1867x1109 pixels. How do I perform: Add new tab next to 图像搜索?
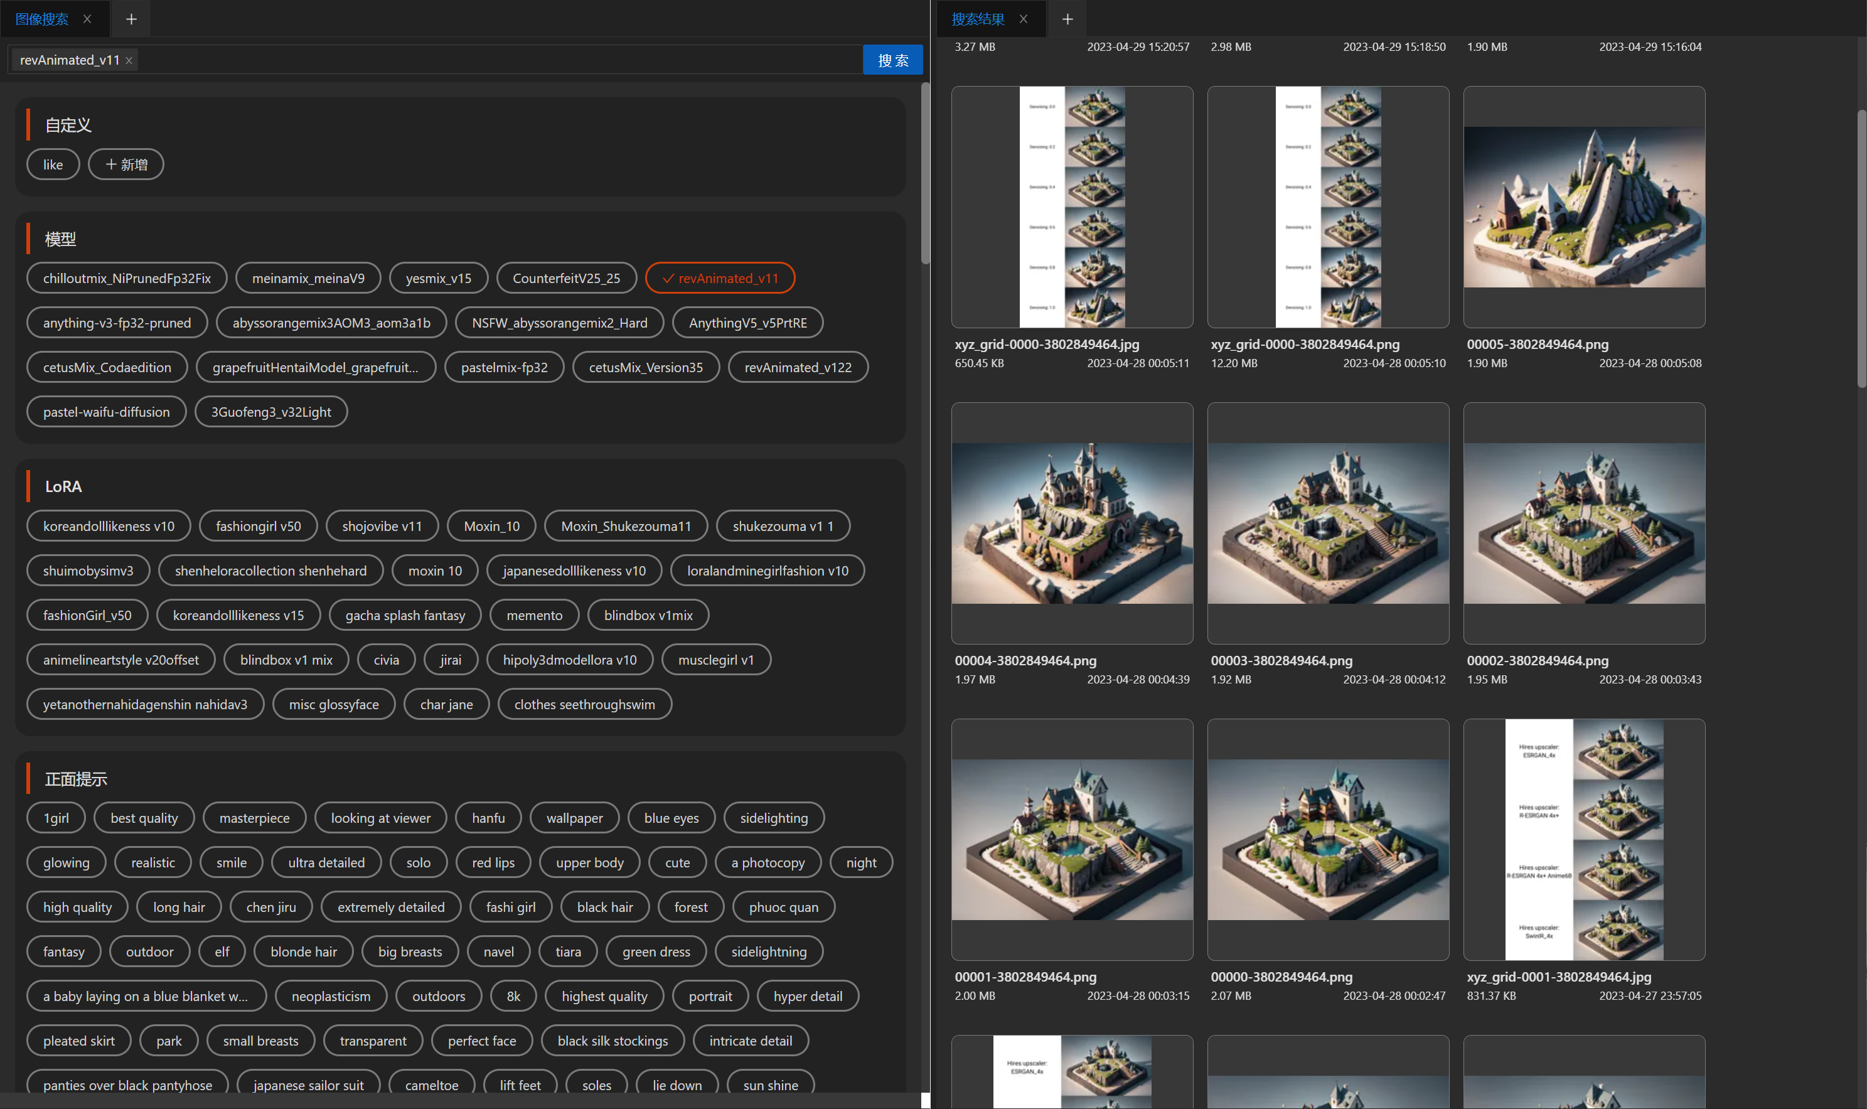tap(132, 19)
